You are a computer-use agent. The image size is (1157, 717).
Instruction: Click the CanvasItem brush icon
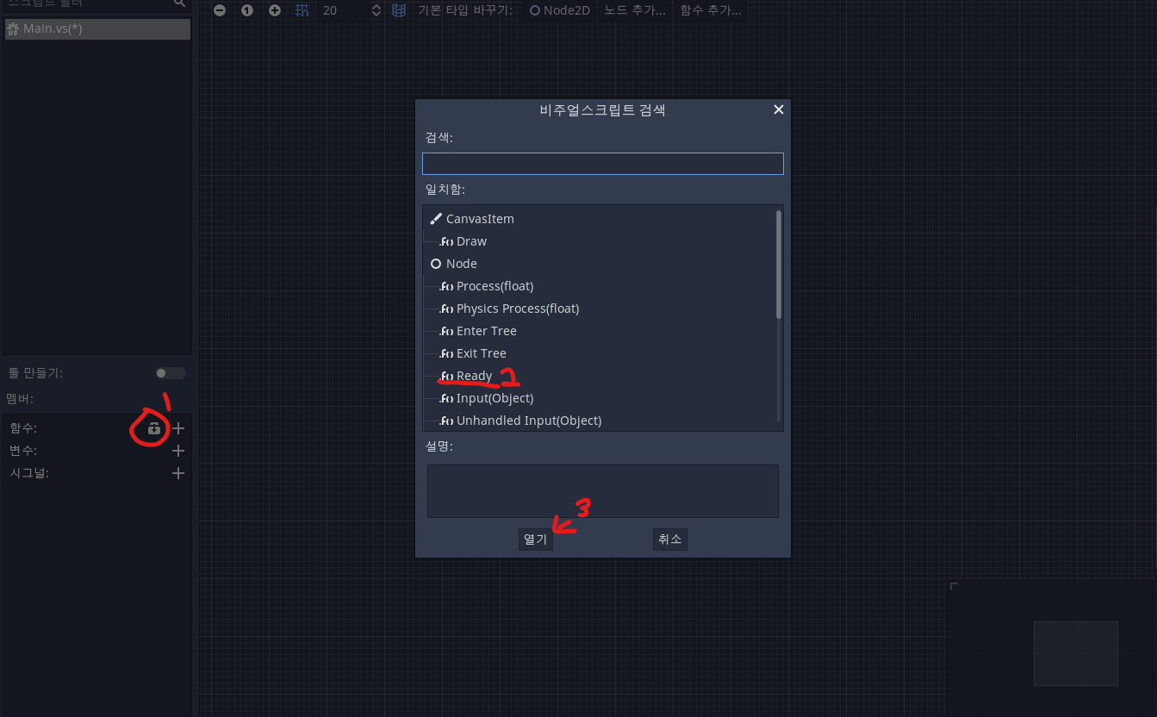[x=436, y=219]
